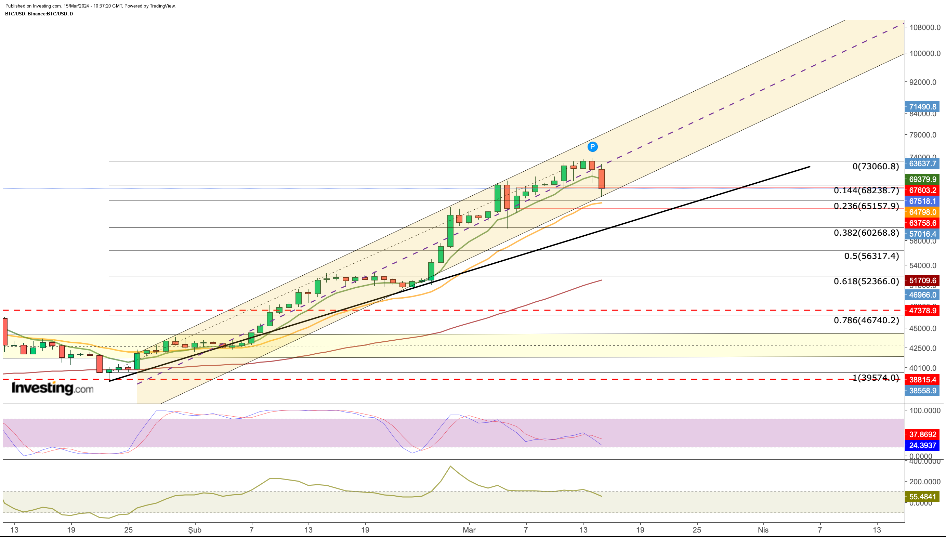This screenshot has width=946, height=537.
Task: Click the 1(39574.0) Fibonacci label
Action: (876, 378)
